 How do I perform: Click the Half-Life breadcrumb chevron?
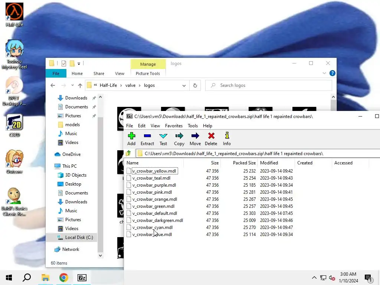121,85
